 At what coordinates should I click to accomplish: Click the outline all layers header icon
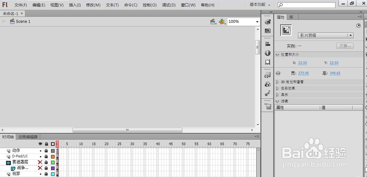pyautogui.click(x=52, y=144)
